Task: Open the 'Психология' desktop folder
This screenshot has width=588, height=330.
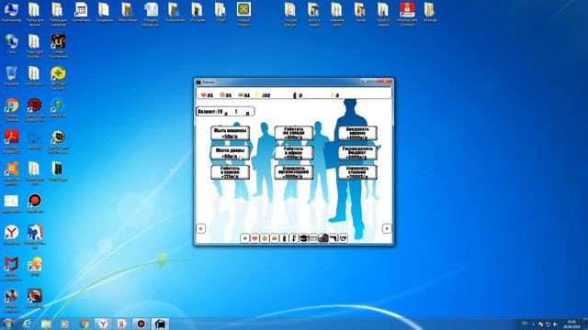Action: [x=175, y=12]
